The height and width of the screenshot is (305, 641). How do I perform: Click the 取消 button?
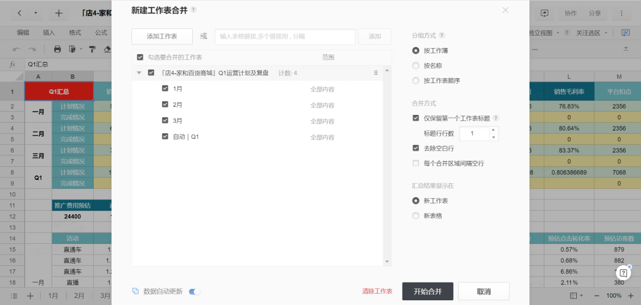484,291
